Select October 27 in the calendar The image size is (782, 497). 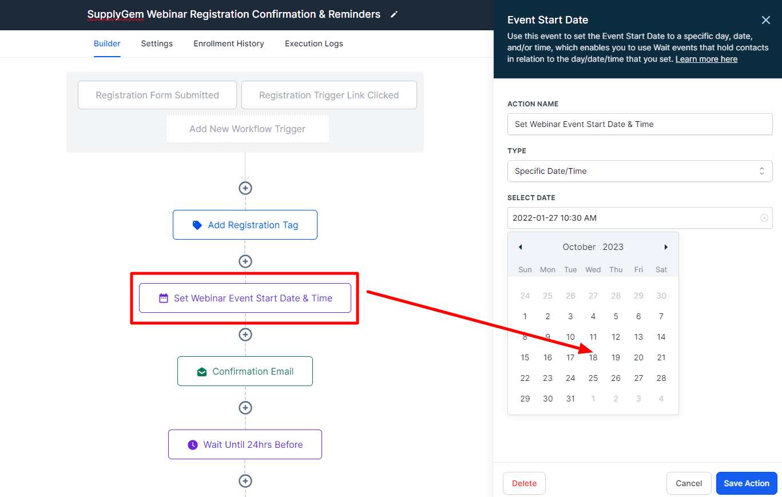point(638,378)
